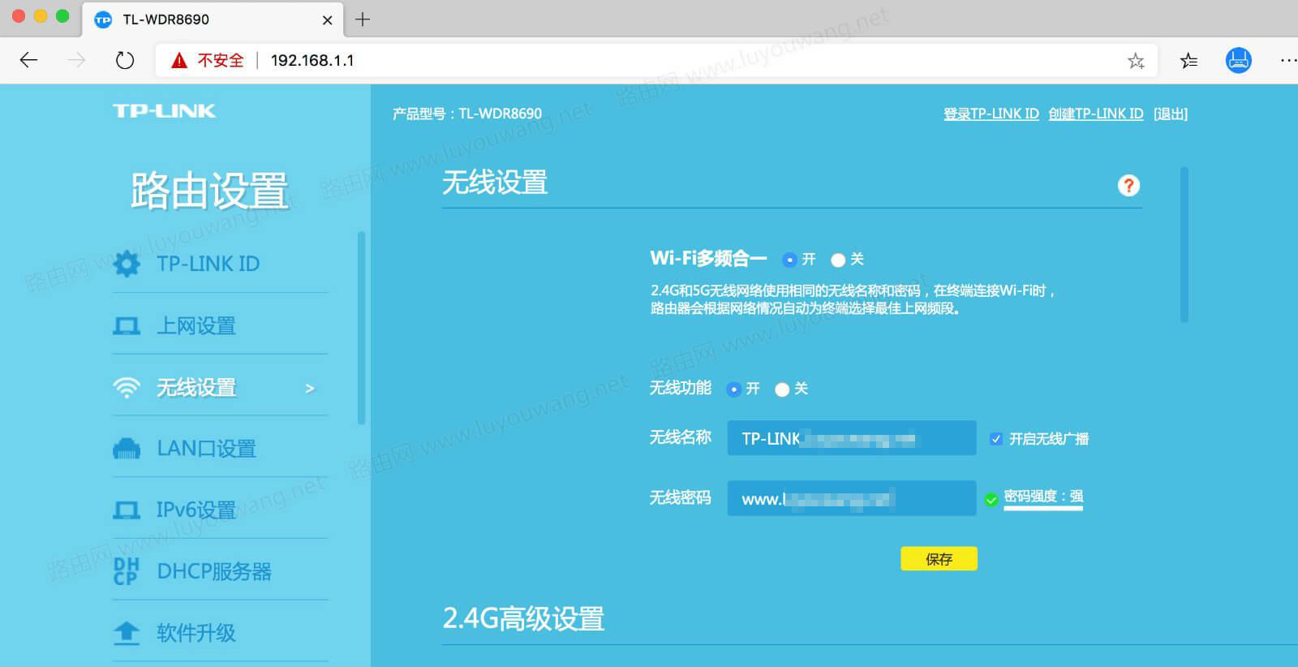The height and width of the screenshot is (667, 1298).
Task: Toggle 开启无线广播 checkbox
Action: 996,439
